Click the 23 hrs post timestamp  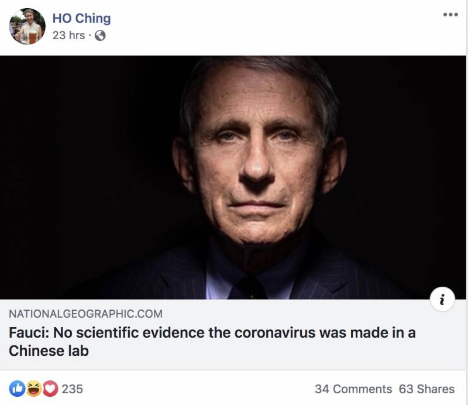(68, 36)
